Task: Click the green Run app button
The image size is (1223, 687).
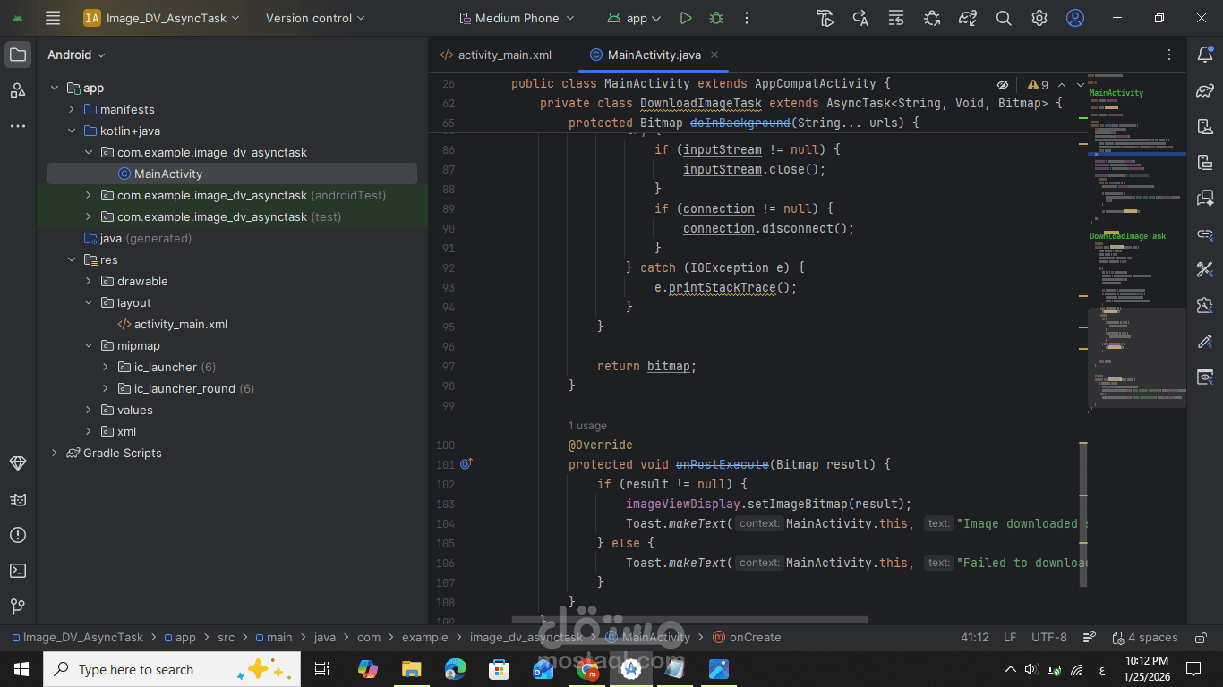Action: point(686,18)
